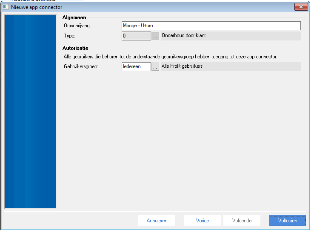Click the app connector window icon in title bar
Screen dimensions: 311x230
pos(6,7)
